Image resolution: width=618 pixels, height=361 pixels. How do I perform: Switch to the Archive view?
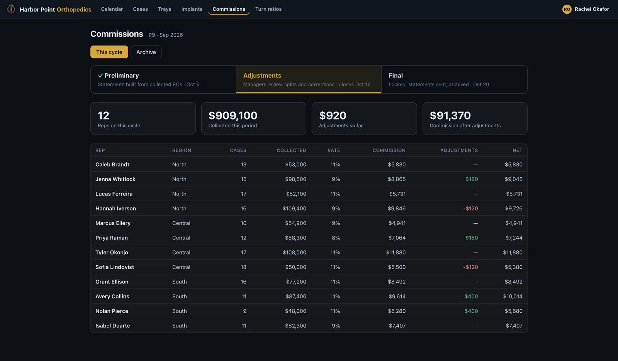click(146, 52)
